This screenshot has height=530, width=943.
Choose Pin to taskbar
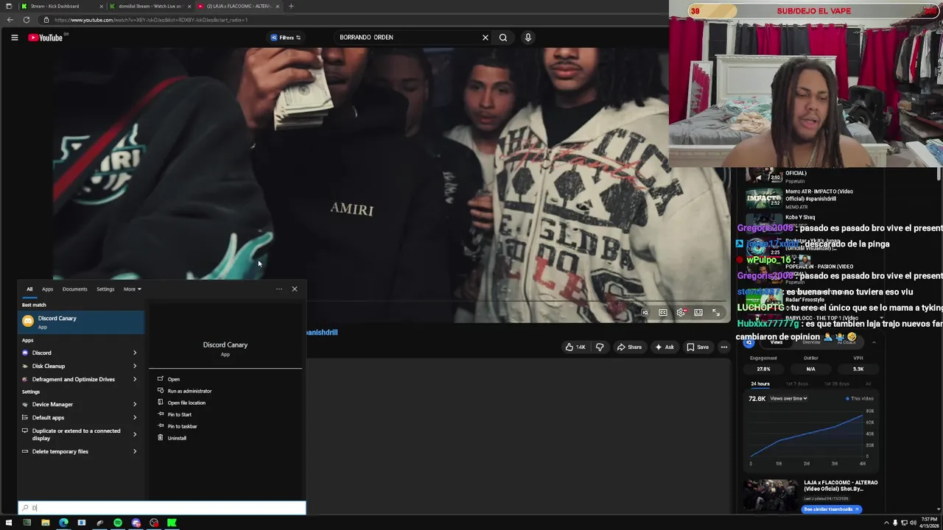(178, 426)
